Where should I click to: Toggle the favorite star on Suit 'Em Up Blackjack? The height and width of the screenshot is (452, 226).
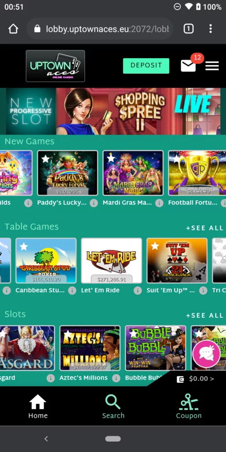pyautogui.click(x=155, y=246)
